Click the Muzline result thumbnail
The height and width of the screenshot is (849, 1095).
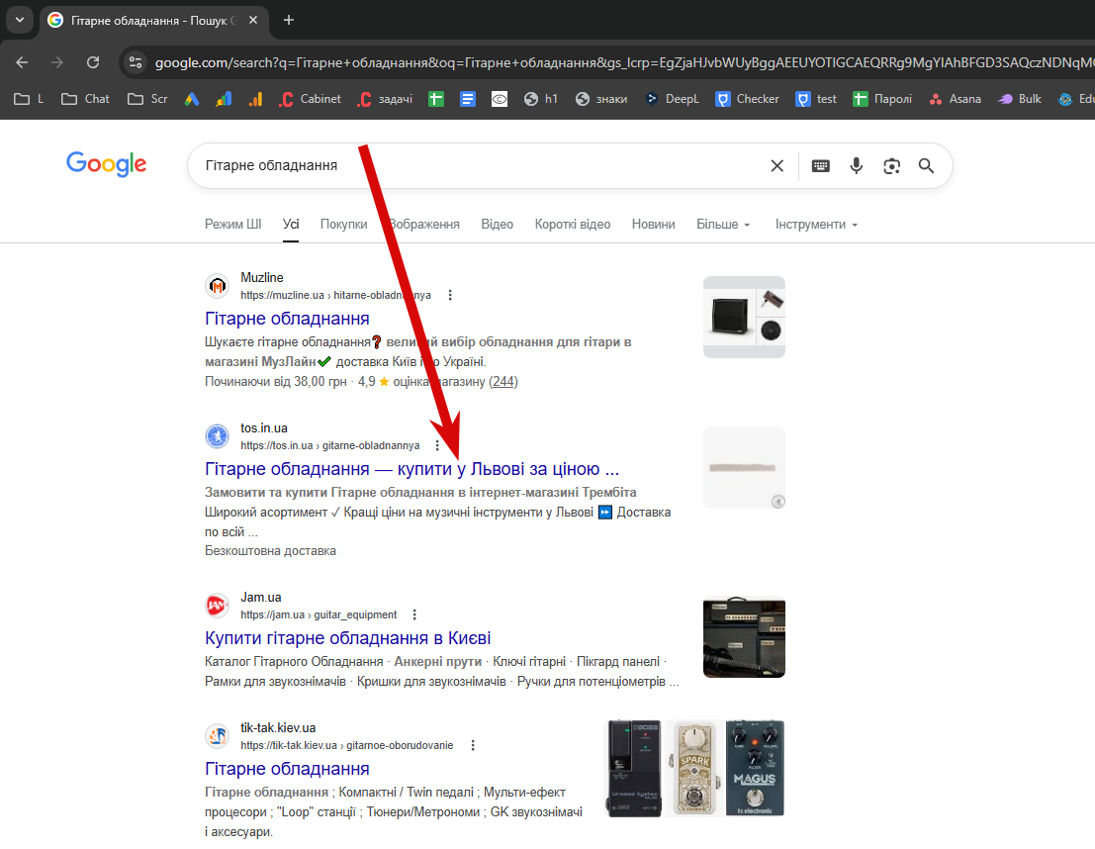(x=744, y=318)
